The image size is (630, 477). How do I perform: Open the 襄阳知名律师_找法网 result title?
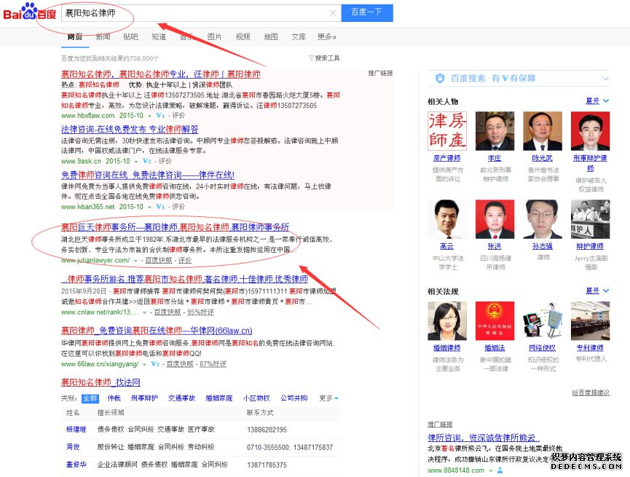(101, 382)
